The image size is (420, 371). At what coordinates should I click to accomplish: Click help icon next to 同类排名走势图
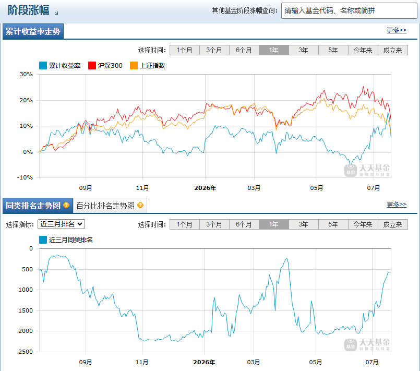(66, 205)
